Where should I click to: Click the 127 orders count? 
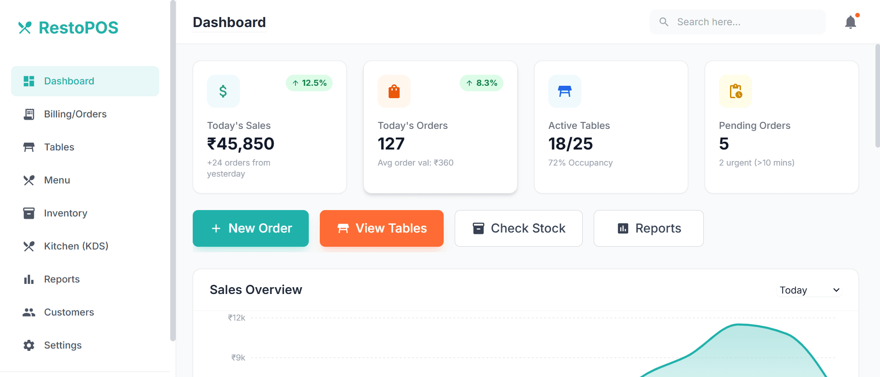[x=391, y=144]
